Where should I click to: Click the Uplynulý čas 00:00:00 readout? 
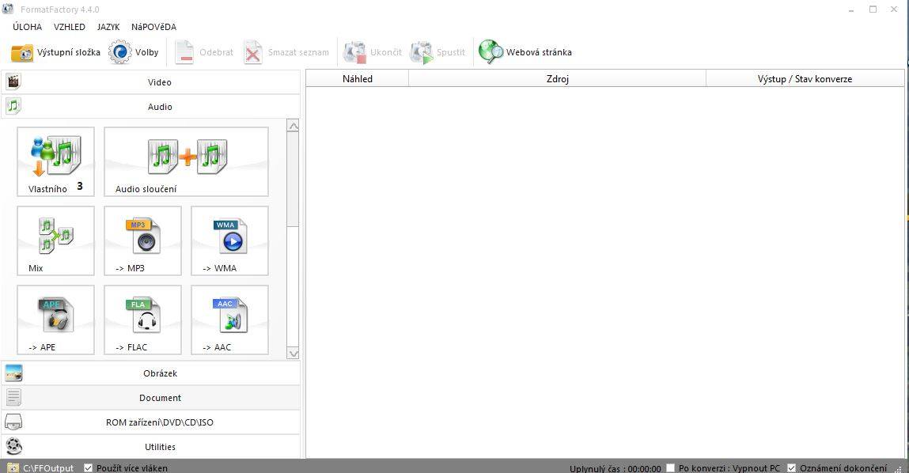pos(615,468)
